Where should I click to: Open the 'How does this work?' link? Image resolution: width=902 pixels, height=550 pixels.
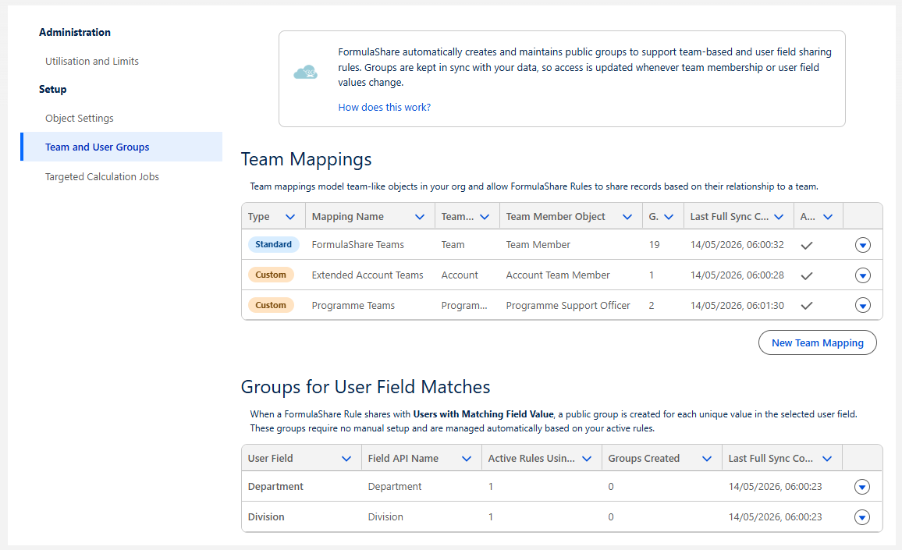(x=384, y=107)
